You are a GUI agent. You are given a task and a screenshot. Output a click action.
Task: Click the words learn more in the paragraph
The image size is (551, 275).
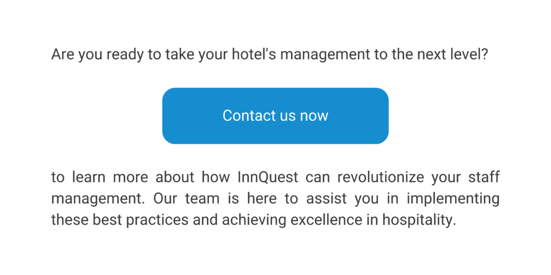(109, 177)
